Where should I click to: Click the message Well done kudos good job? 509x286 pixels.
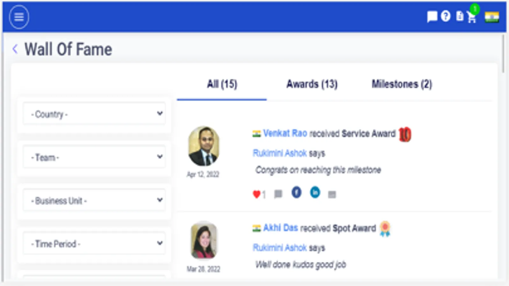point(301,264)
